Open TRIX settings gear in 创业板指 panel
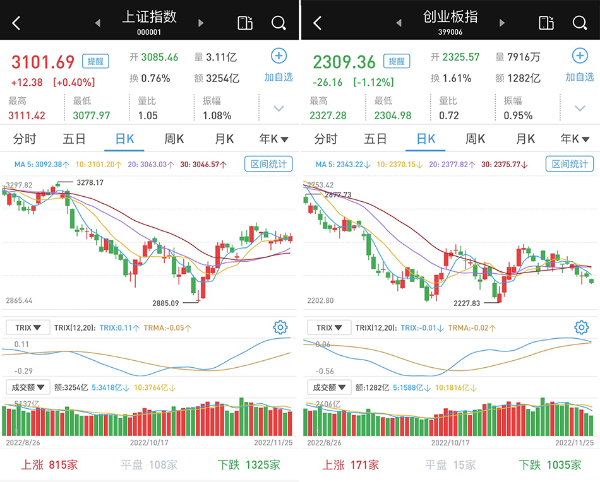This screenshot has width=600, height=482. pos(582,327)
